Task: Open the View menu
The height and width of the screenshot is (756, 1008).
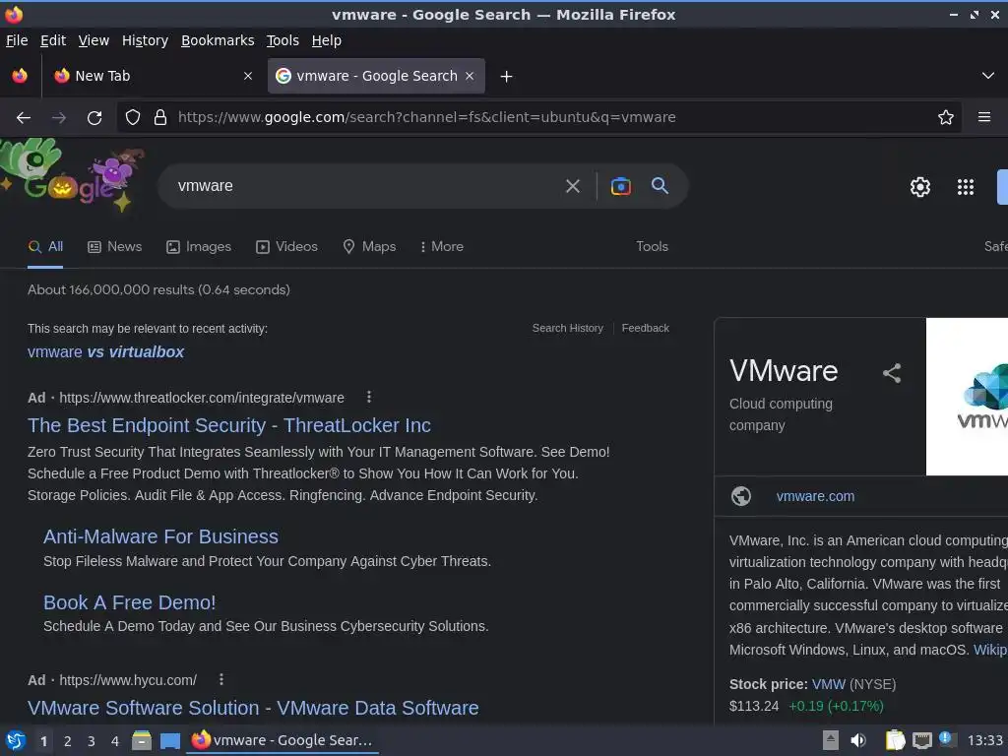Action: tap(94, 40)
